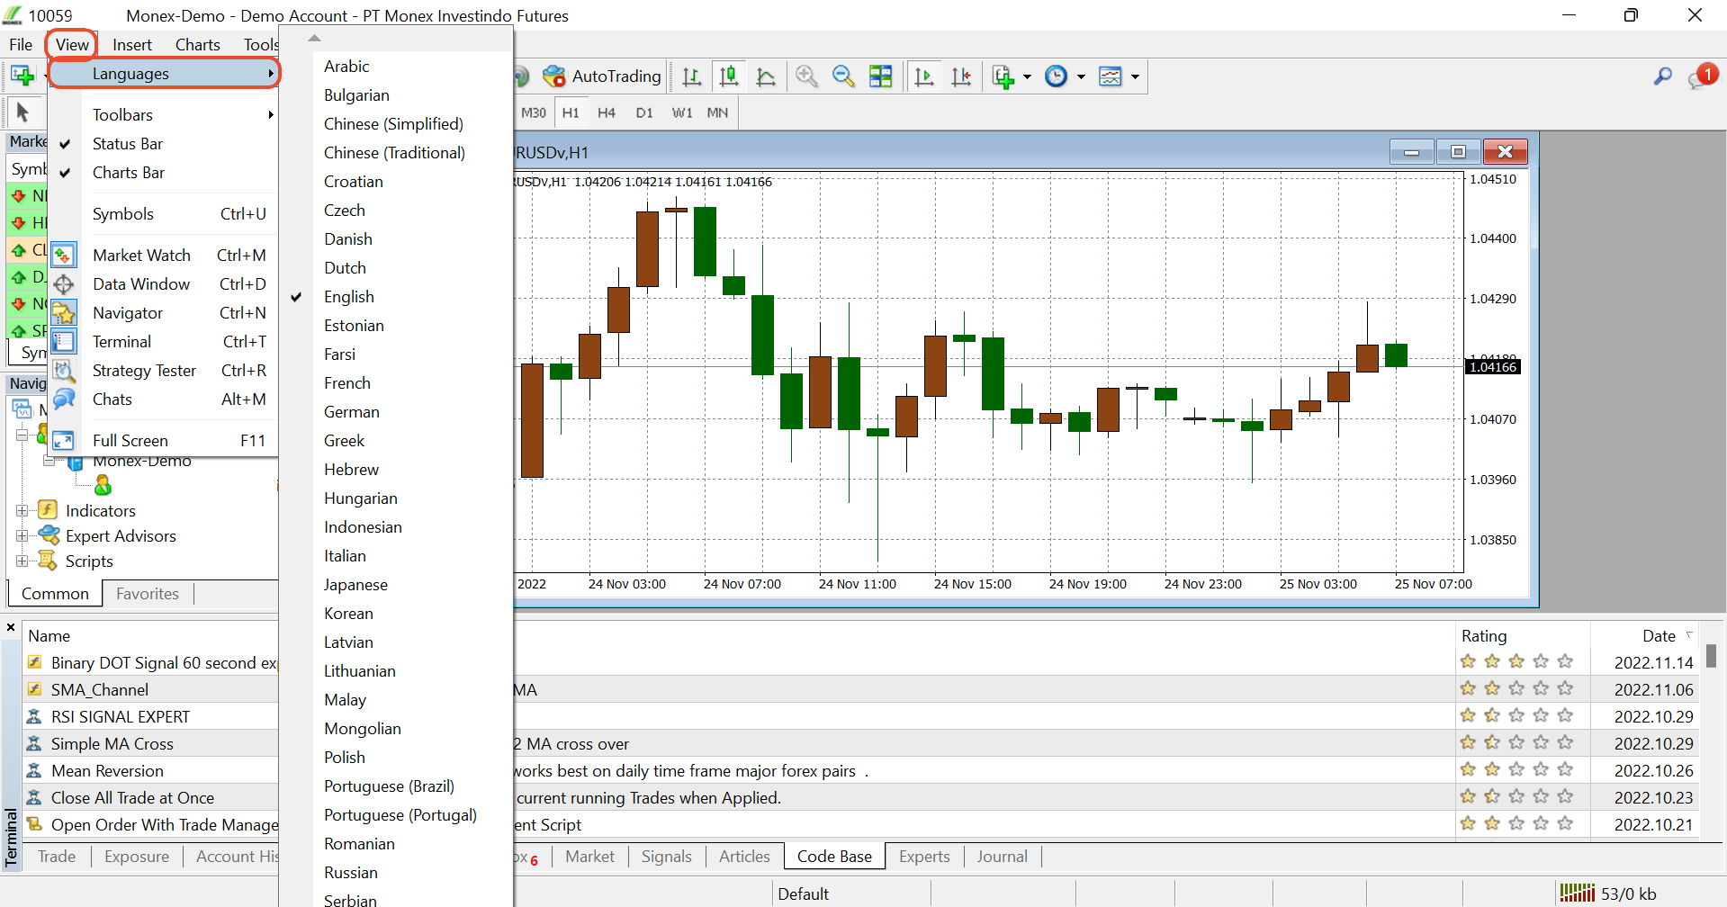Sort the list by Rating column header

[x=1523, y=636]
